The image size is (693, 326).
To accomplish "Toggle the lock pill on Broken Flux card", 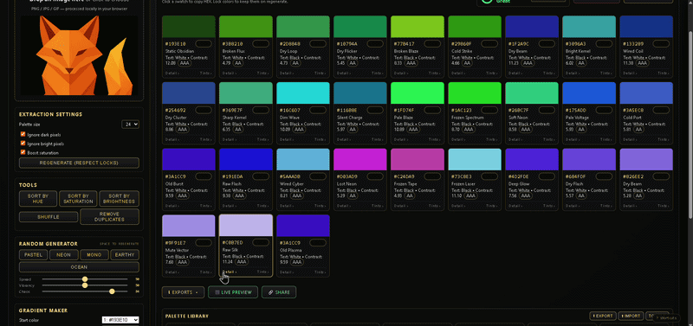I will (261, 44).
